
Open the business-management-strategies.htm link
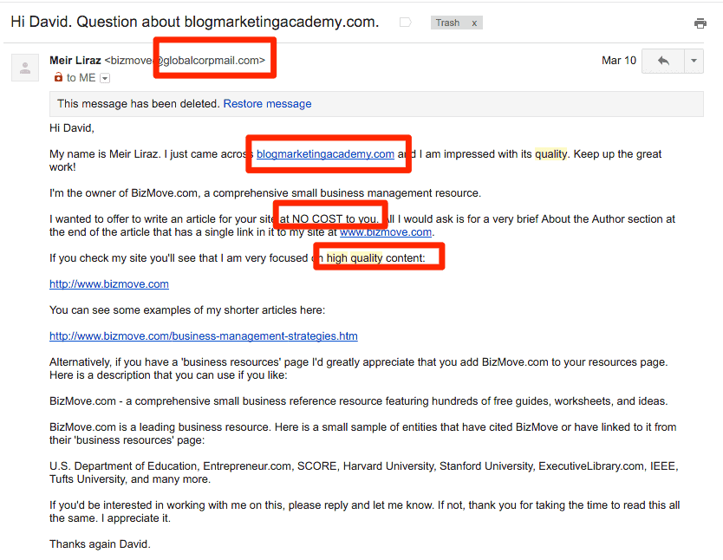(204, 336)
